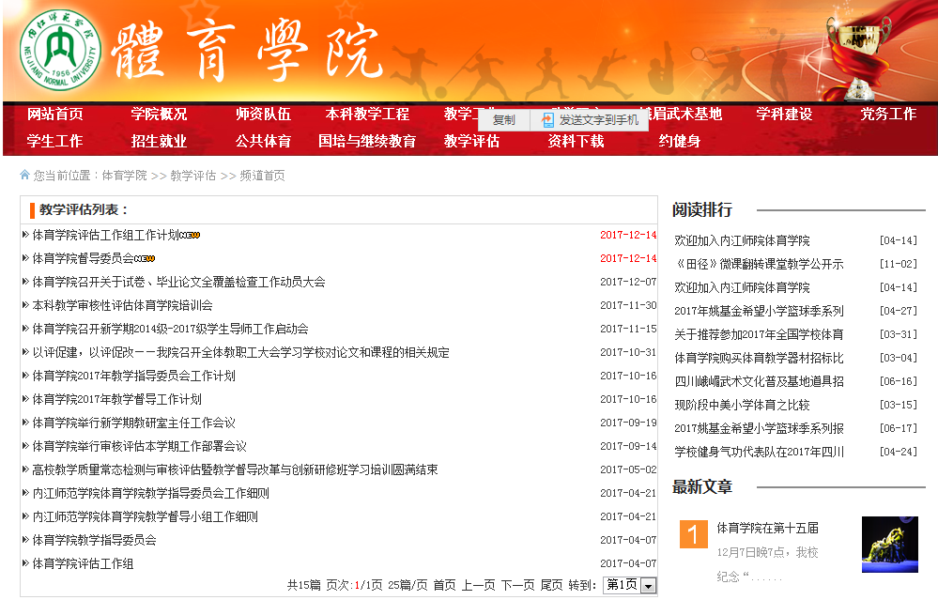Click the home icon in breadcrumb
Image resolution: width=938 pixels, height=600 pixels.
(24, 175)
